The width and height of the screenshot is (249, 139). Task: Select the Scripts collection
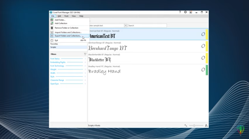[x=68, y=47]
